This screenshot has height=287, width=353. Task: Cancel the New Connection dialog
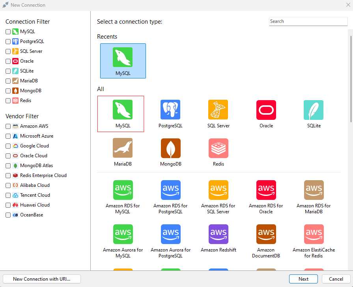pos(336,279)
